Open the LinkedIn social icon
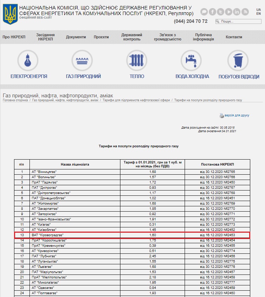This screenshot has height=297, width=265. tap(237, 12)
